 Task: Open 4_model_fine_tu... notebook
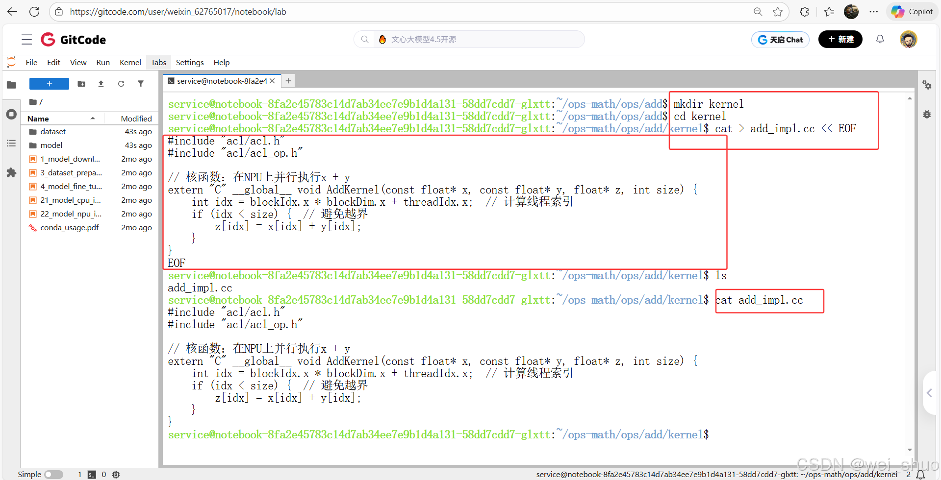tap(90, 186)
